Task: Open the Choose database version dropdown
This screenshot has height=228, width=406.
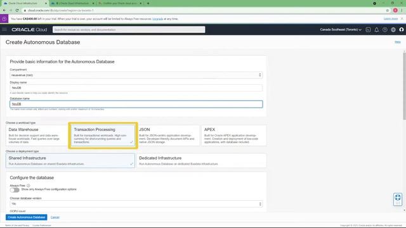Action: click(x=136, y=204)
